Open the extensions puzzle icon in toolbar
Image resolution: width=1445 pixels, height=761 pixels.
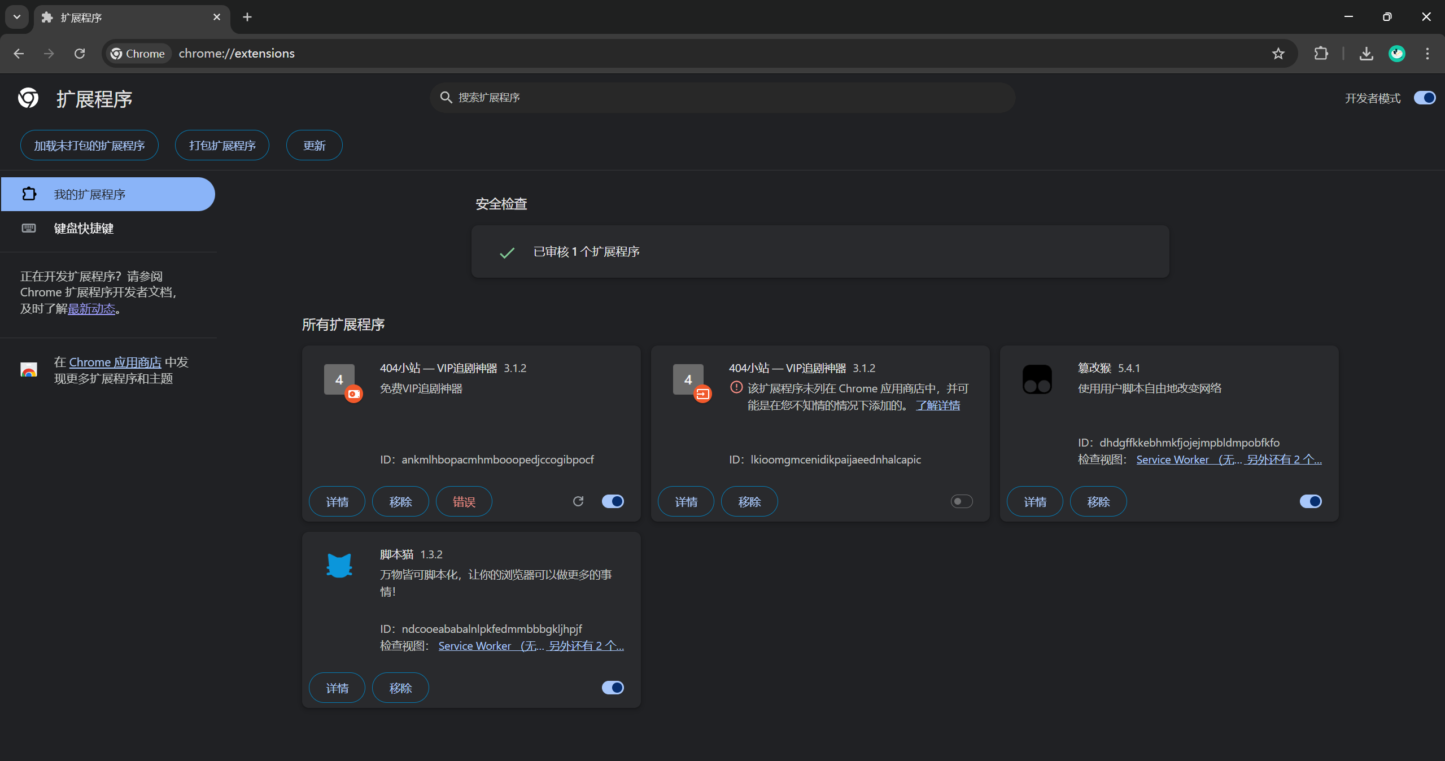click(x=1321, y=54)
